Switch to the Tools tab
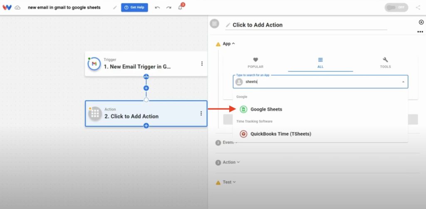The width and height of the screenshot is (426, 209). point(385,63)
